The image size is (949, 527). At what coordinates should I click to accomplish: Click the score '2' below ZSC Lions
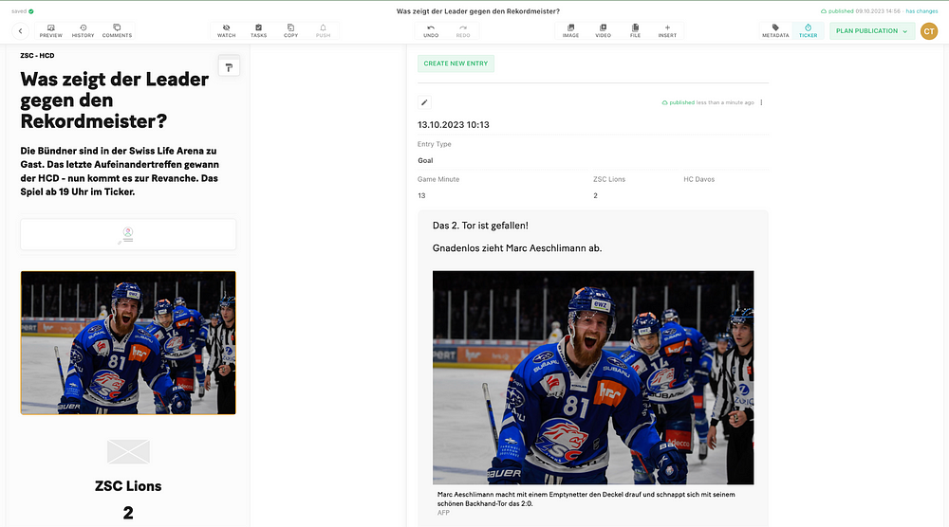(128, 513)
